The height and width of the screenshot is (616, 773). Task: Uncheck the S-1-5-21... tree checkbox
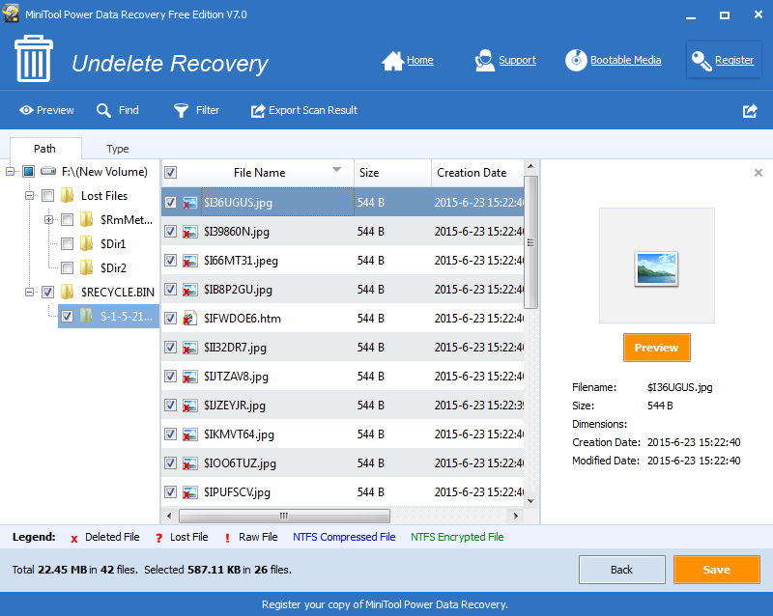coord(67,316)
